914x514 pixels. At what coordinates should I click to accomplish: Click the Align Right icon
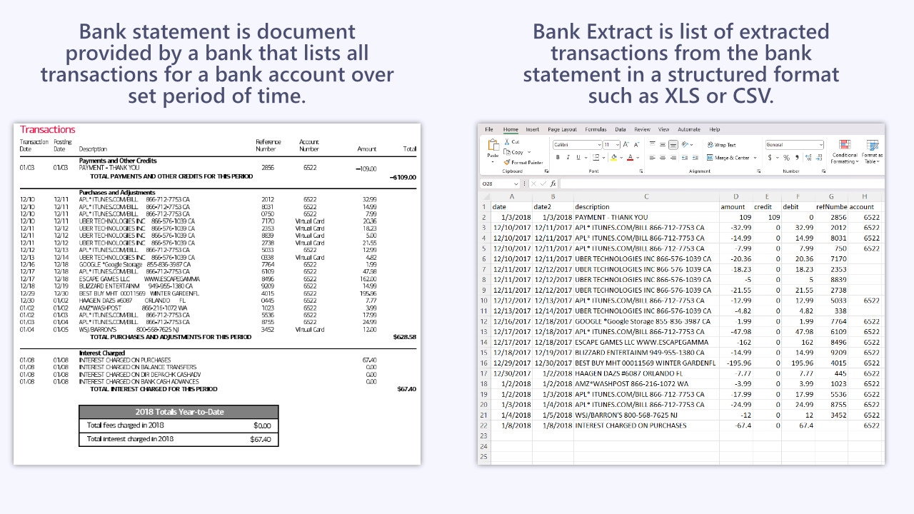click(673, 158)
